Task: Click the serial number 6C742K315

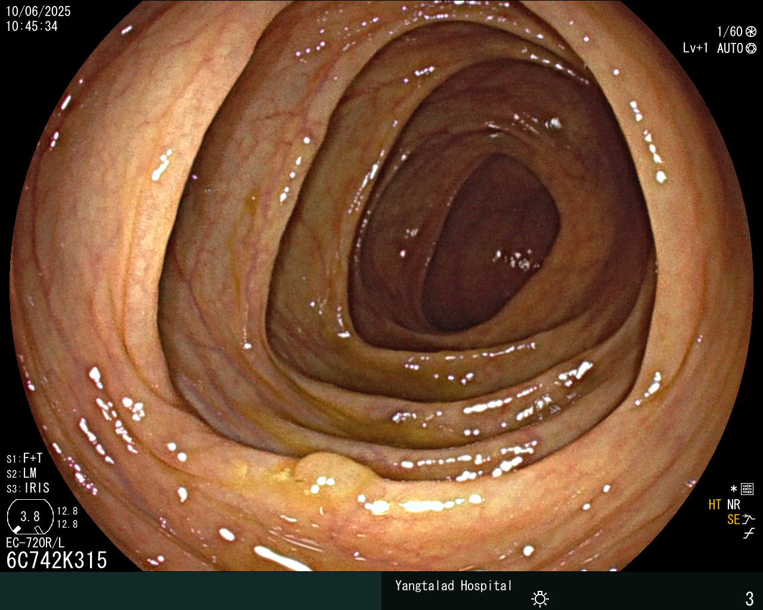Action: (57, 560)
